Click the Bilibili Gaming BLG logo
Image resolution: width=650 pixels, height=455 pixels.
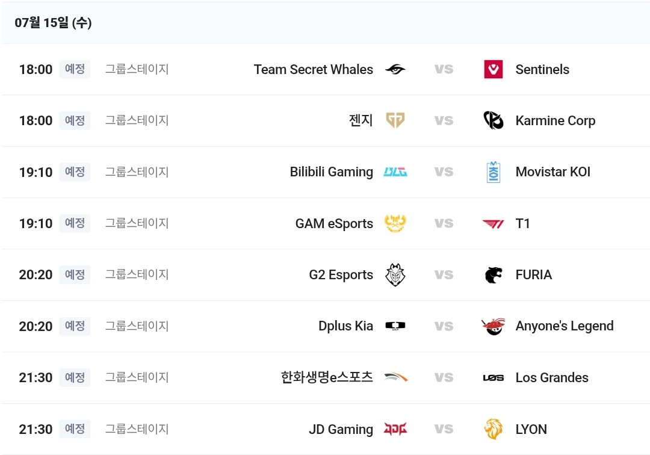[395, 172]
